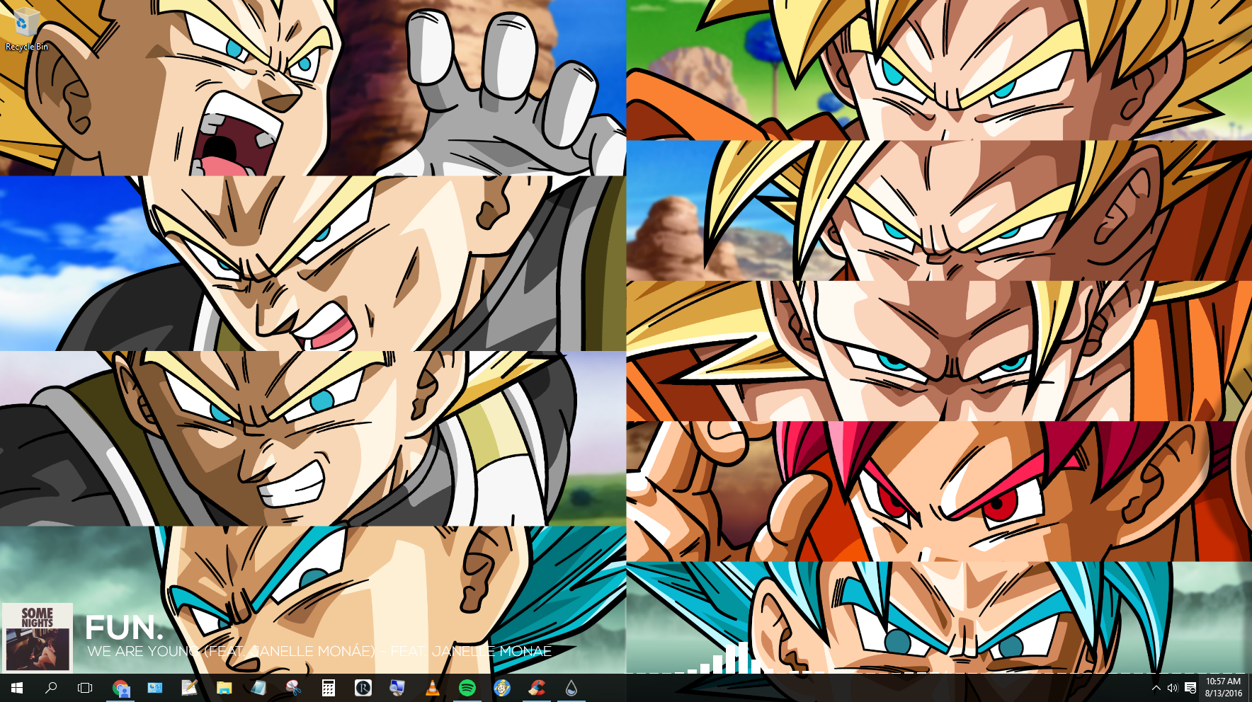Open the monitor-with-magnifier taskbar icon
Viewport: 1252px width, 702px height.
click(x=397, y=688)
